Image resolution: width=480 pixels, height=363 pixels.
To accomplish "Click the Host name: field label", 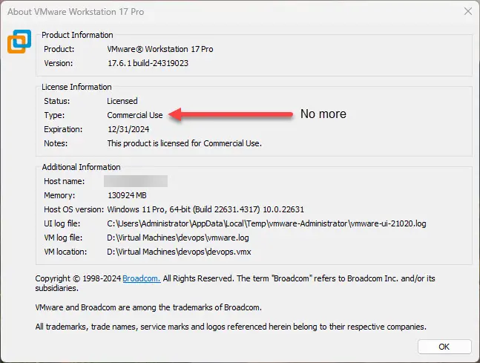I will 65,181.
